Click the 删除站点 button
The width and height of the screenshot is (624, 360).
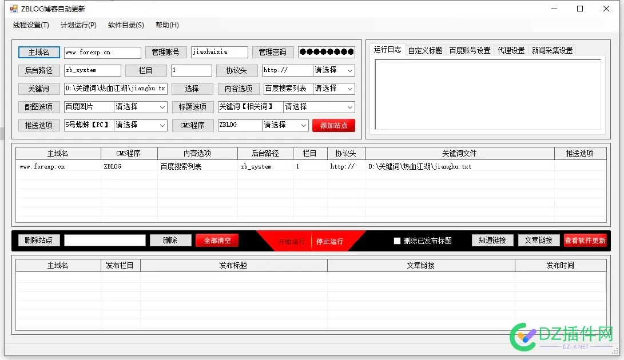pos(38,240)
